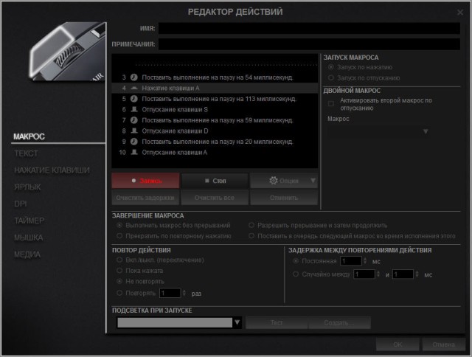This screenshot has width=472, height=357.
Task: Click the clock icon on the 54 ms pause row
Action: coord(134,77)
